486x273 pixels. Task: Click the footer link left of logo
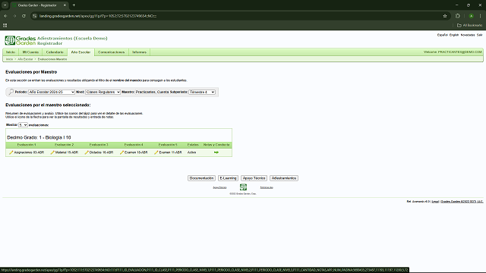point(219,187)
